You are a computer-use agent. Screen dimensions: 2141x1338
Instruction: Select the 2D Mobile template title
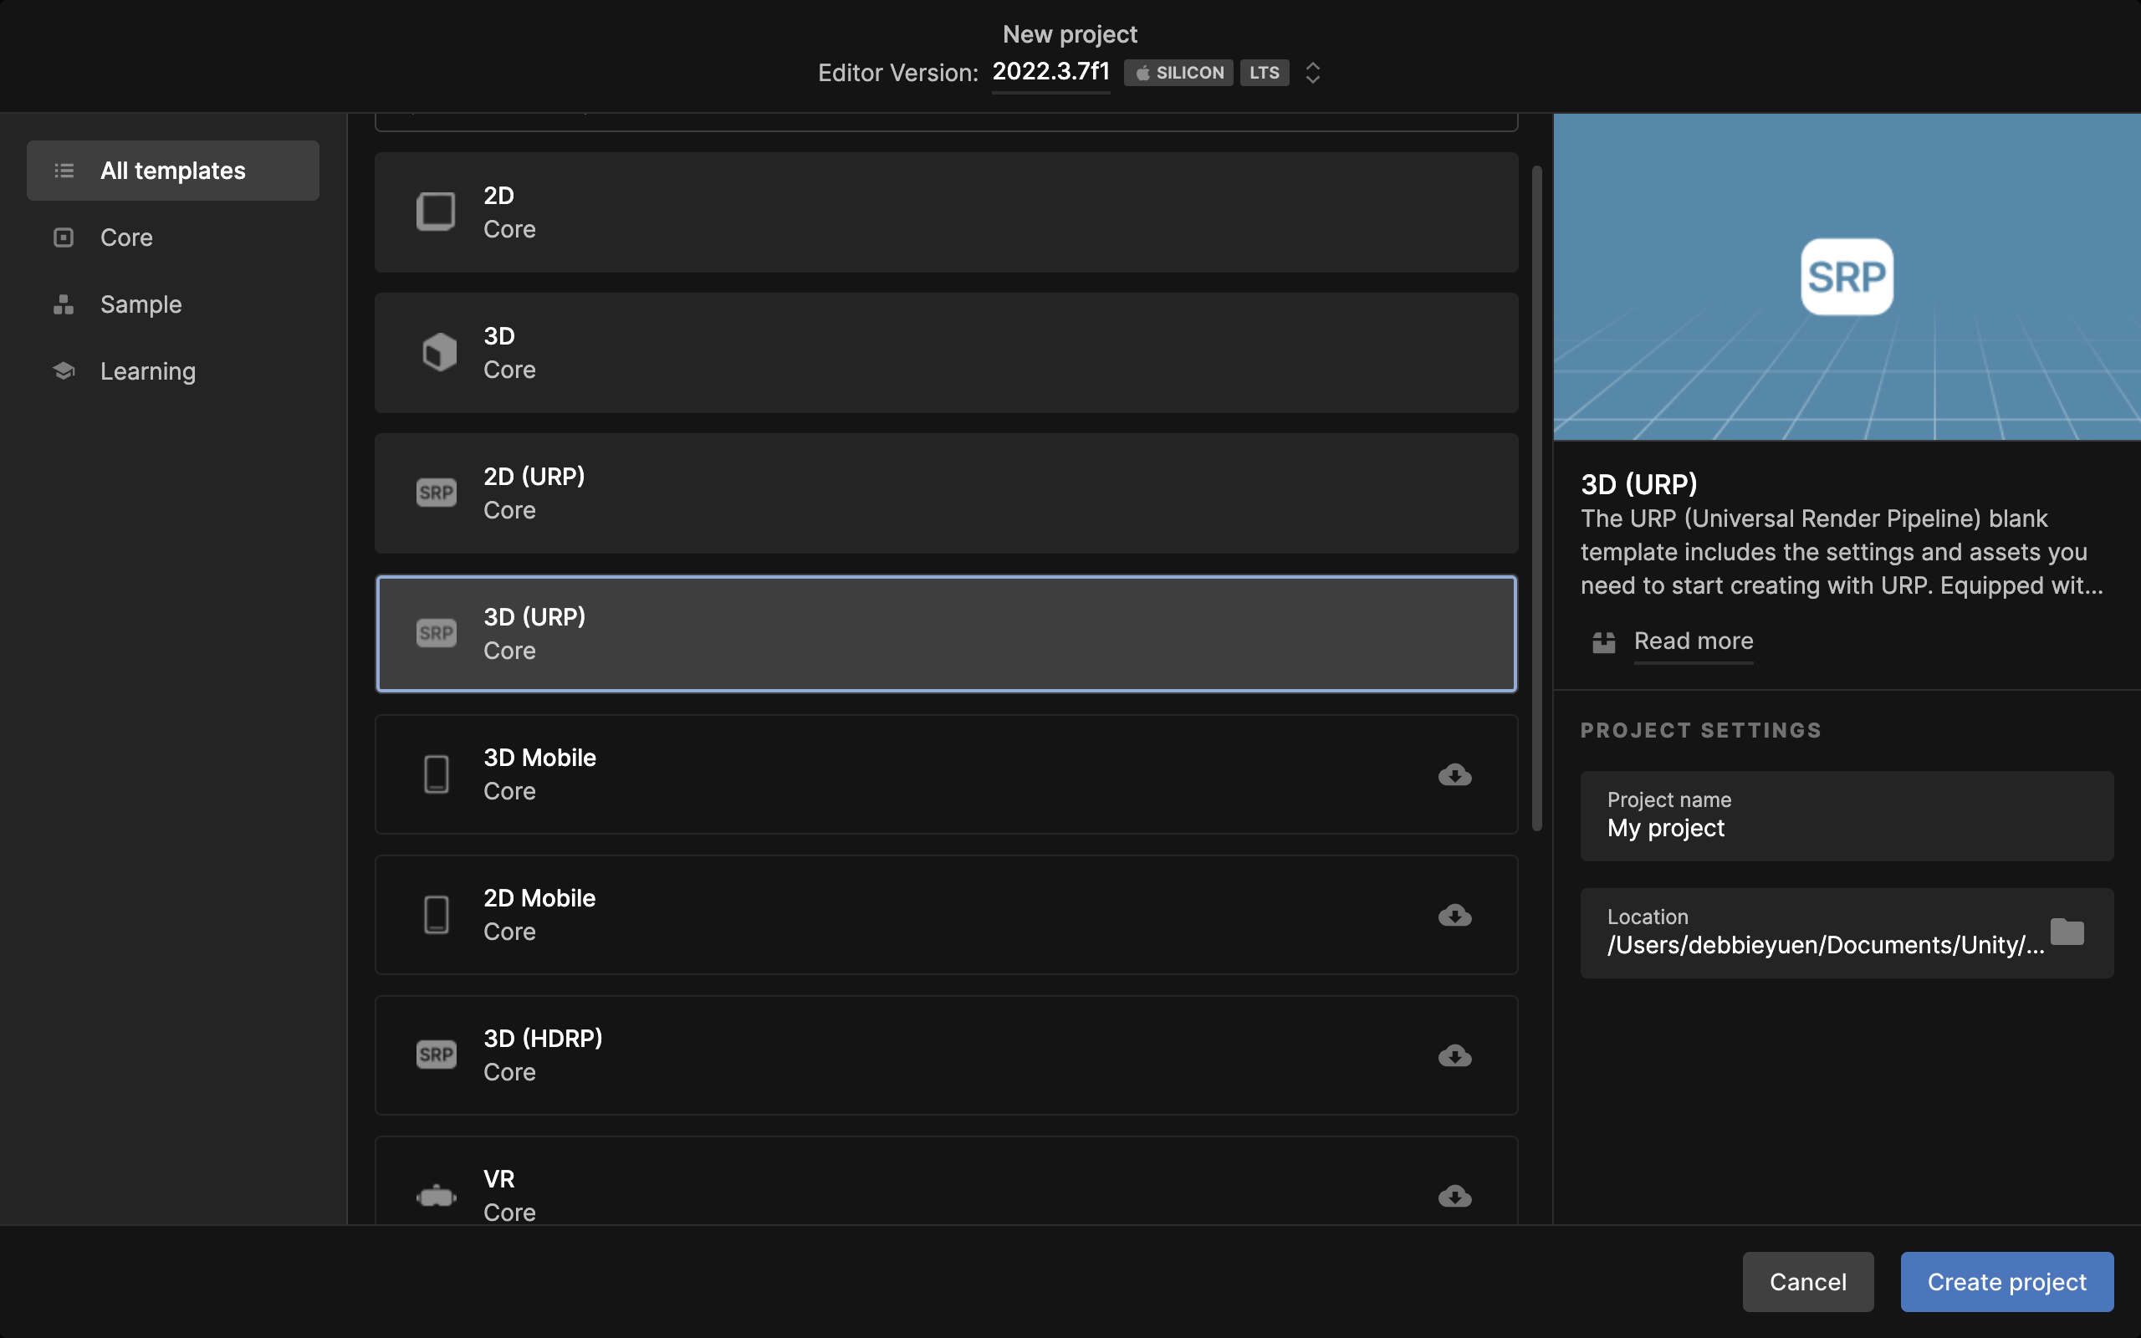click(539, 898)
